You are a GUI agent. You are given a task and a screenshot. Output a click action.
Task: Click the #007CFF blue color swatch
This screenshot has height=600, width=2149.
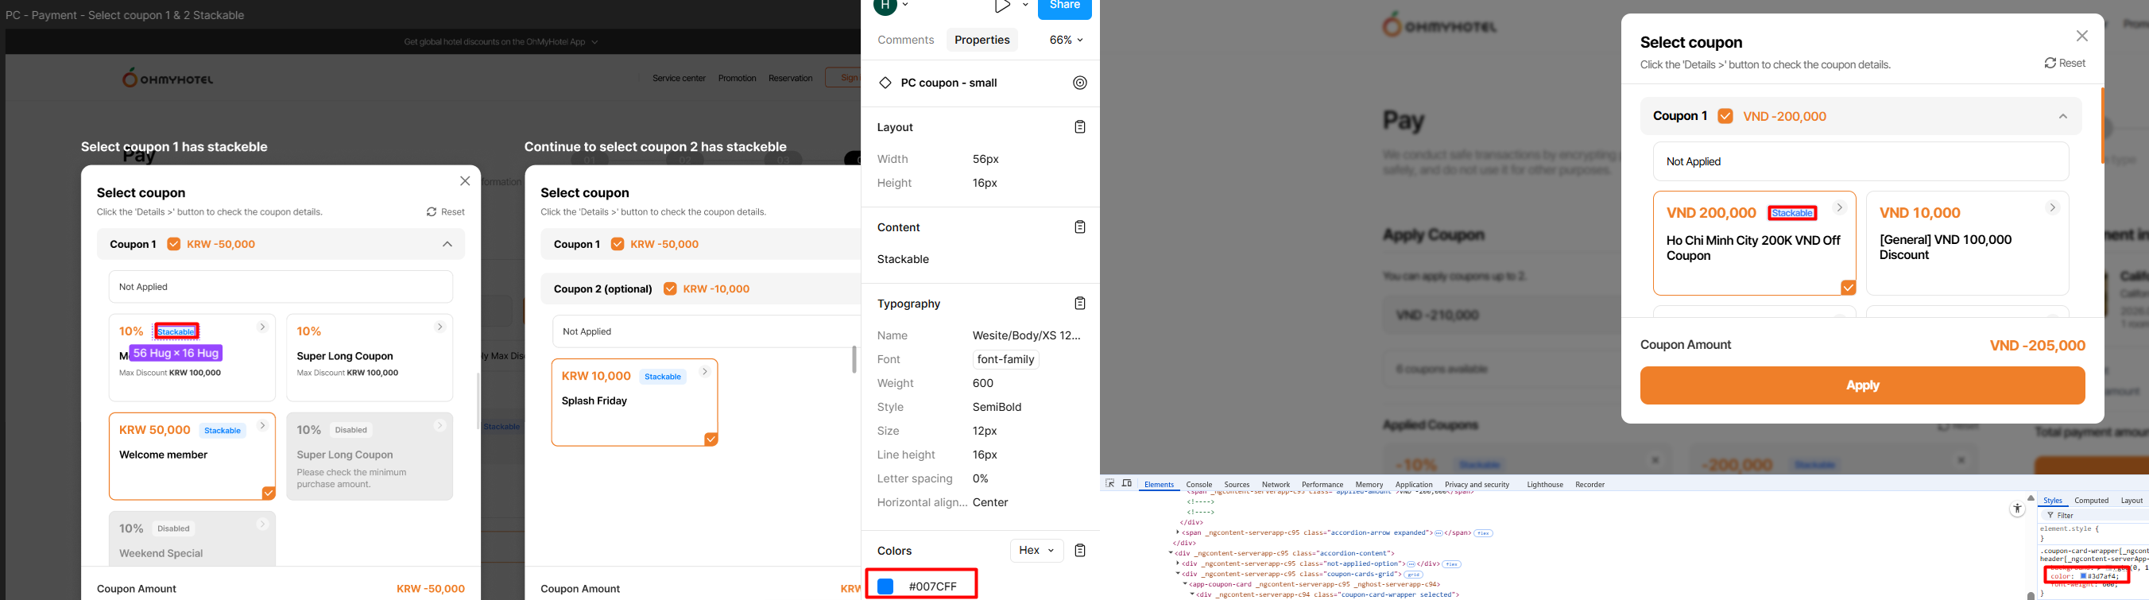[x=885, y=586]
